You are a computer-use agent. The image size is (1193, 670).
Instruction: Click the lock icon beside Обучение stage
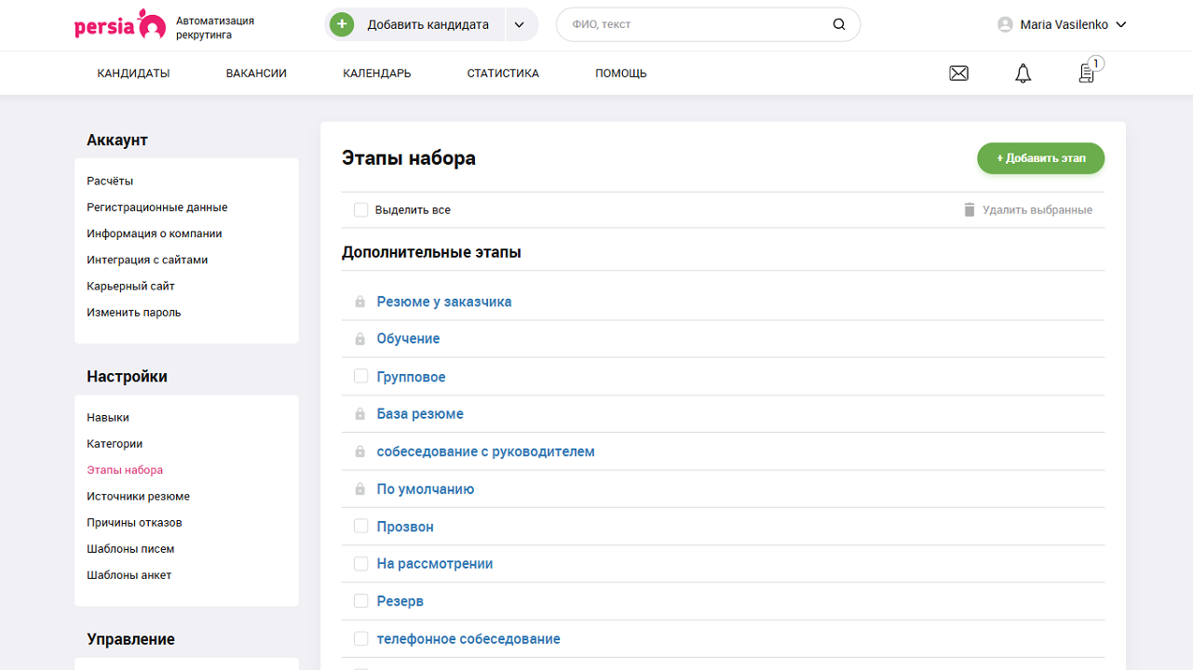(360, 339)
